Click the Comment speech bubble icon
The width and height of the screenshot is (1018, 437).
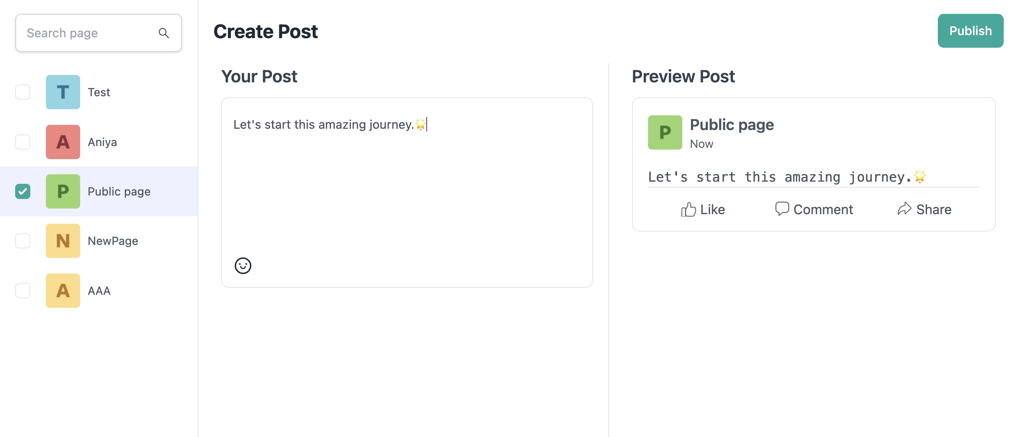pos(782,209)
